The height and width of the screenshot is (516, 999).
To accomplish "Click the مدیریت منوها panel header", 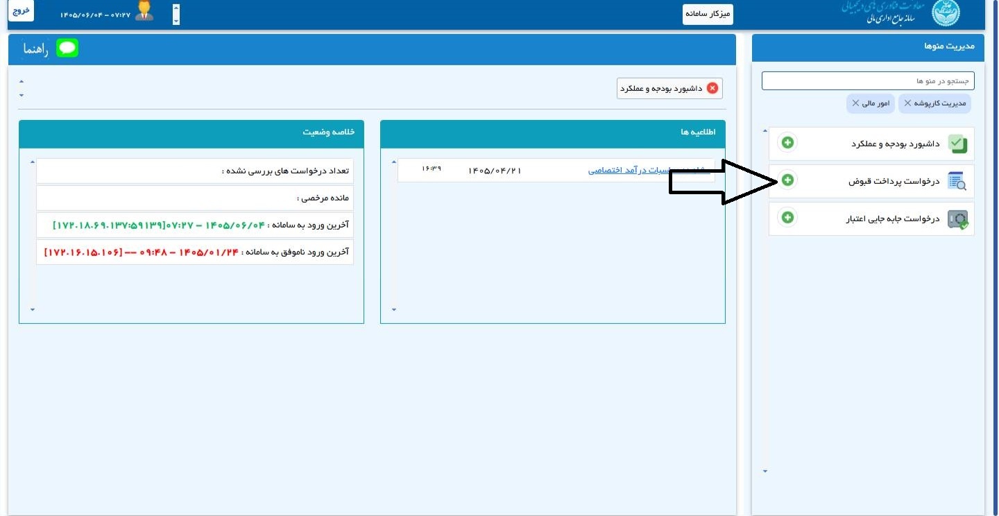I will [868, 46].
